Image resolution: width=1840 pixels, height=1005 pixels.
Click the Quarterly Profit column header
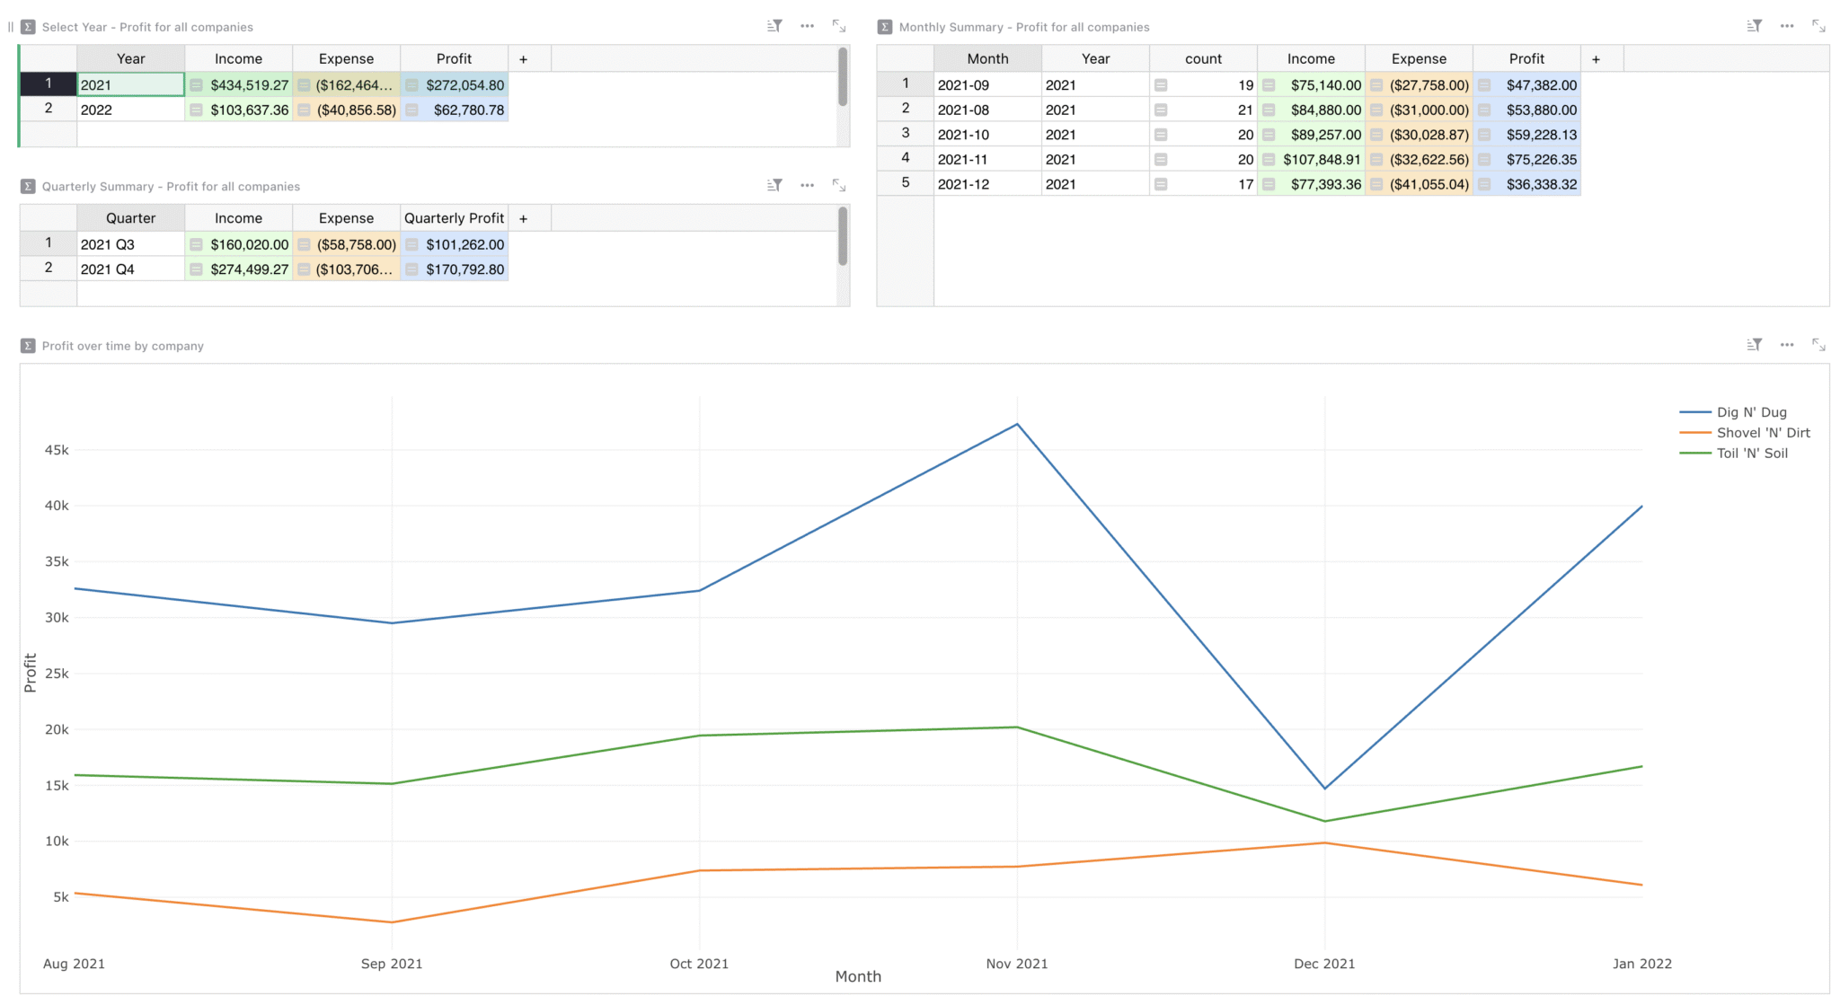tap(454, 218)
